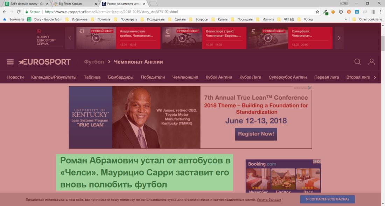Image resolution: width=385 pixels, height=206 pixels.
Task: Show hidden bookmarks with double chevron
Action: pos(346,19)
